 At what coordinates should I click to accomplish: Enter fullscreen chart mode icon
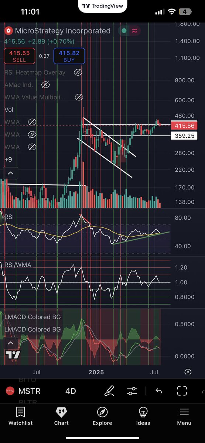(182, 391)
